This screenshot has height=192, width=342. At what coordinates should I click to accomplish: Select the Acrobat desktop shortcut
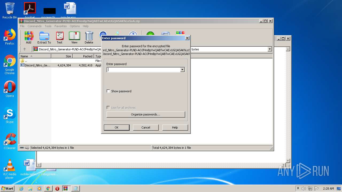tap(30, 11)
